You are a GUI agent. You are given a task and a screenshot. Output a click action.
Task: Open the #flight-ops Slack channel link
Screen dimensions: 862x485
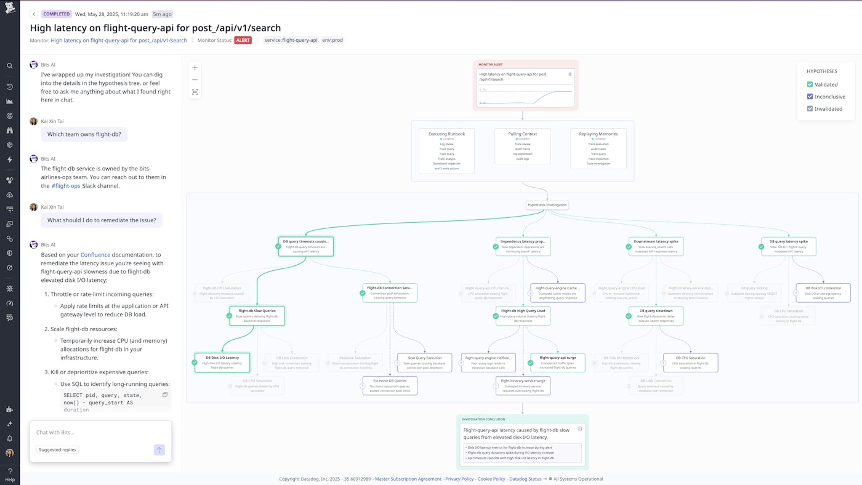tap(65, 186)
